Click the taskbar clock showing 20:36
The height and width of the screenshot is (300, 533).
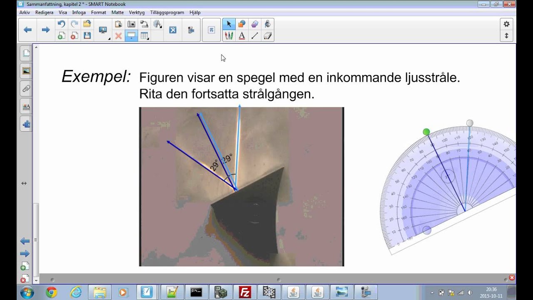pyautogui.click(x=491, y=292)
